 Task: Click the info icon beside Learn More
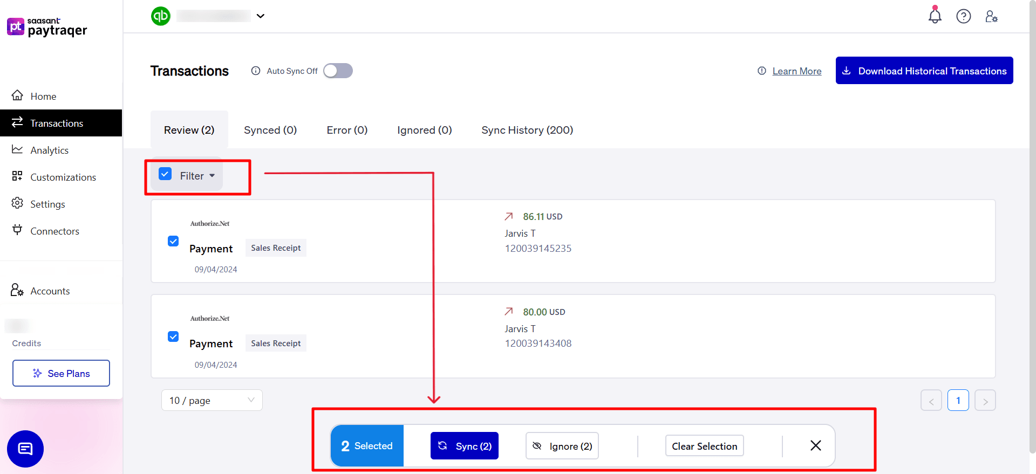(762, 71)
